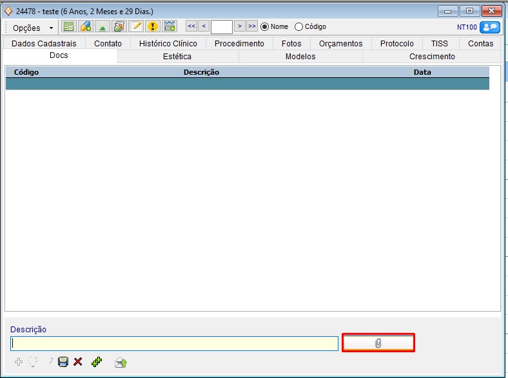
Task: Click the record number box in toolbar
Action: [221, 27]
